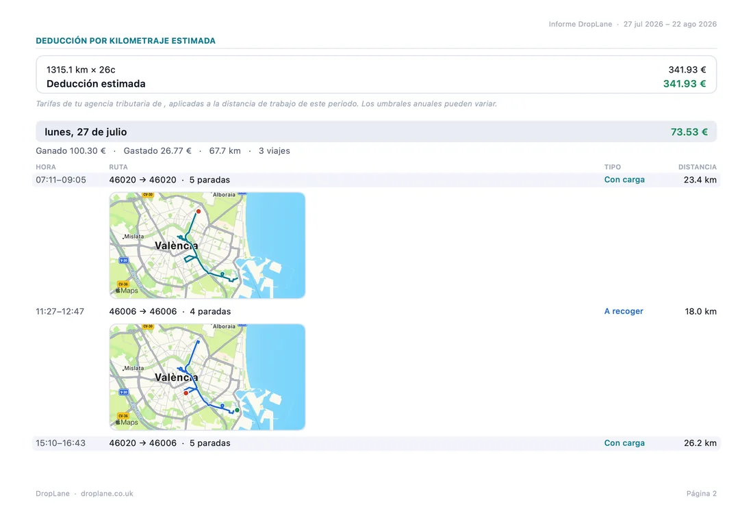Open the second Valencia route map thumbnail
The image size is (753, 532).
click(207, 377)
